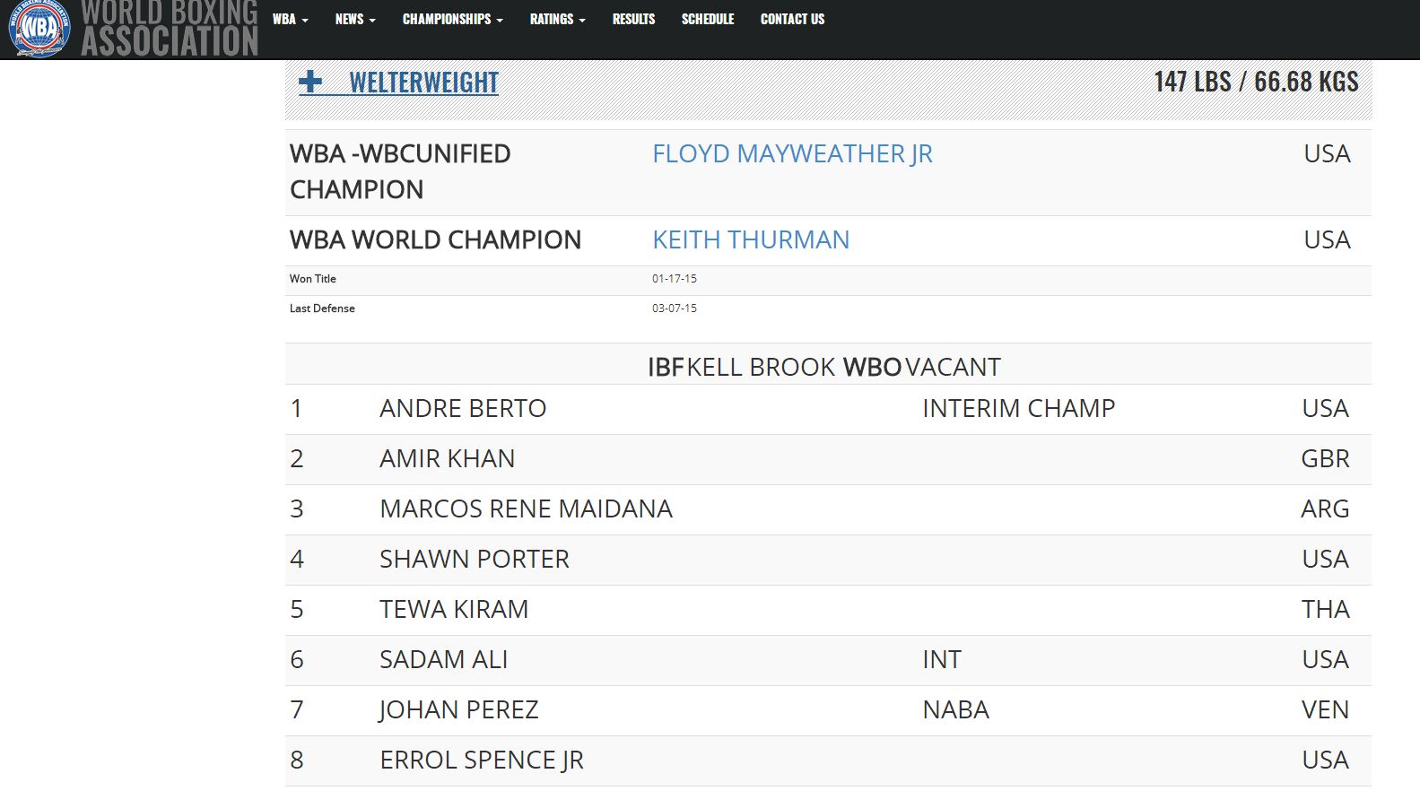Open the Welterweight division link
The width and height of the screenshot is (1420, 791).
pyautogui.click(x=423, y=83)
